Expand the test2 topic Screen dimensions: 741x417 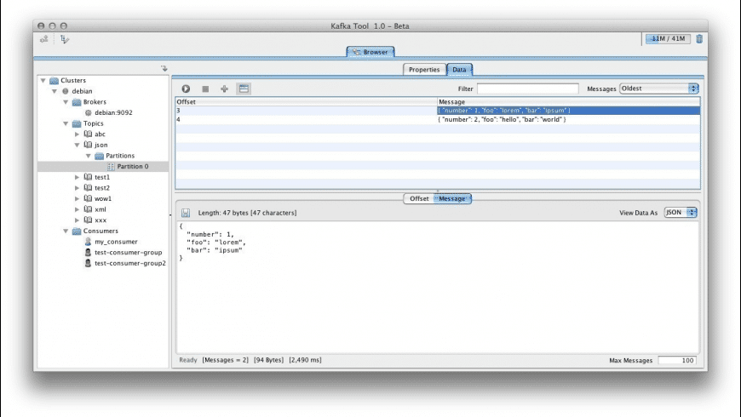click(77, 188)
